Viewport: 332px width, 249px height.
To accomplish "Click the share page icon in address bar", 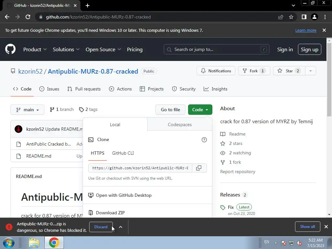I will point(281,17).
